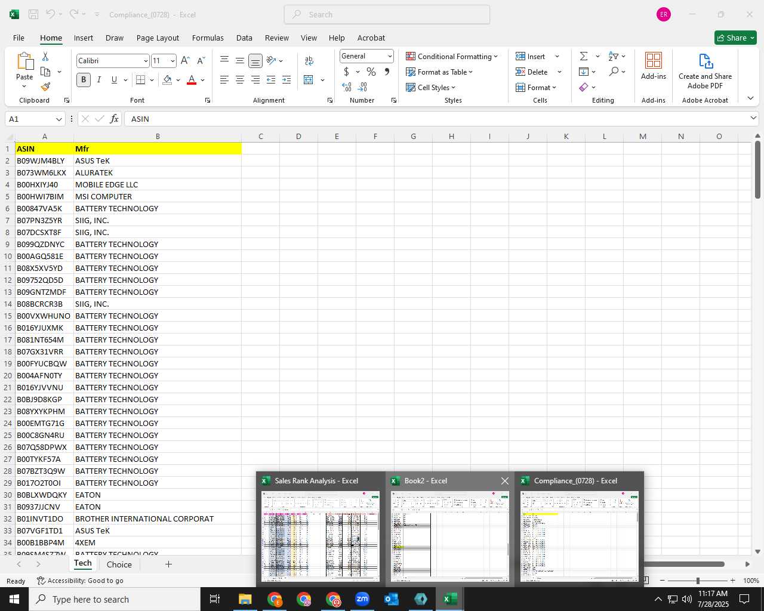Click the Delete cells button
The height and width of the screenshot is (611, 764).
[x=532, y=72]
